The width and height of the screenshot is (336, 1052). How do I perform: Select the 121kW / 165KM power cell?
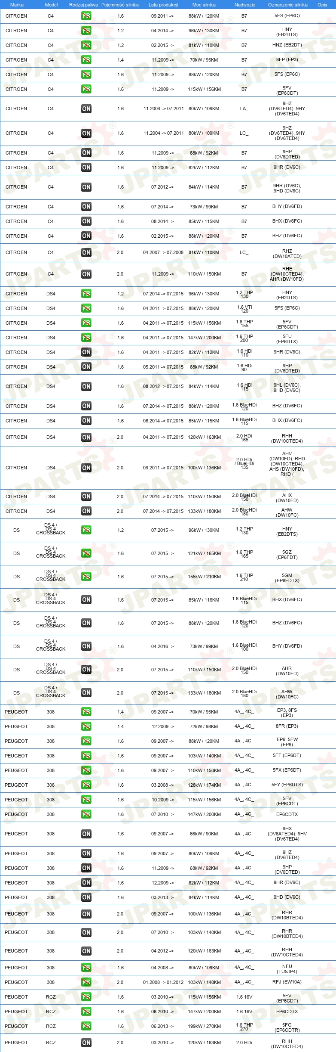204,553
